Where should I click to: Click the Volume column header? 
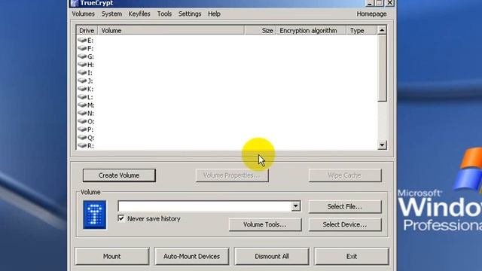click(171, 30)
